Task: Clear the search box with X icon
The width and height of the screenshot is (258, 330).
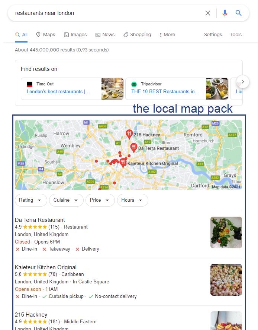Action: 208,13
